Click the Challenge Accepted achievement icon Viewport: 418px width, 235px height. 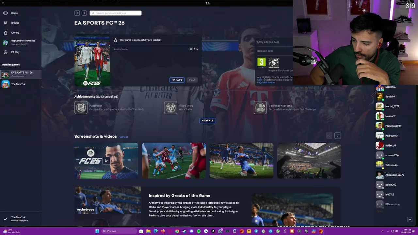click(x=260, y=107)
